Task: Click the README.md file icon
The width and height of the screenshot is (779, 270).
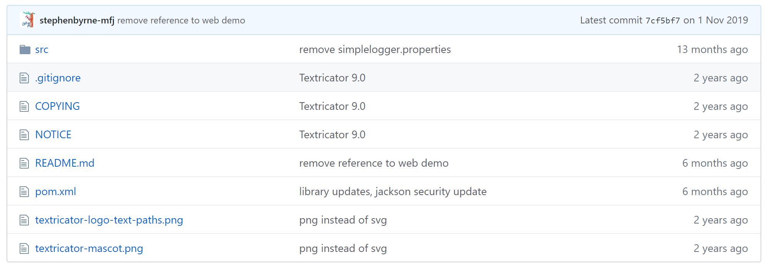Action: [x=25, y=163]
